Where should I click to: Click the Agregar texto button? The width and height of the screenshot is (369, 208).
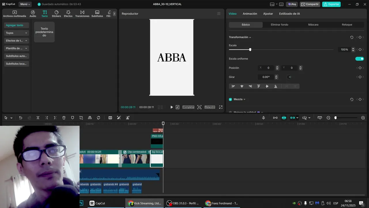click(16, 25)
